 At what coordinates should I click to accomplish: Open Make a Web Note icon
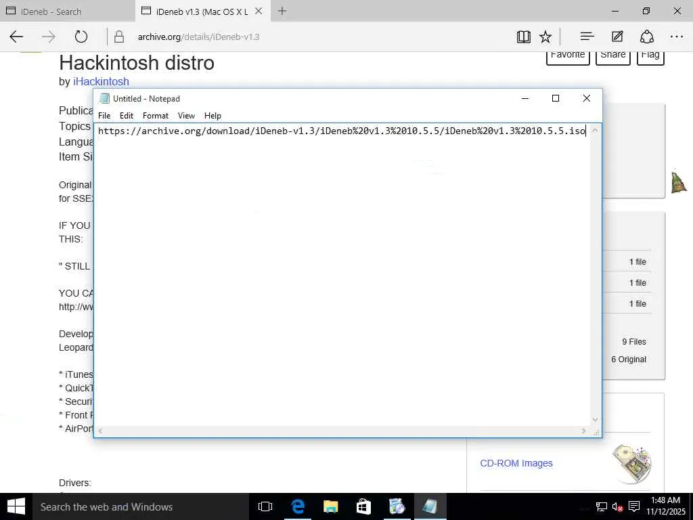coord(617,37)
